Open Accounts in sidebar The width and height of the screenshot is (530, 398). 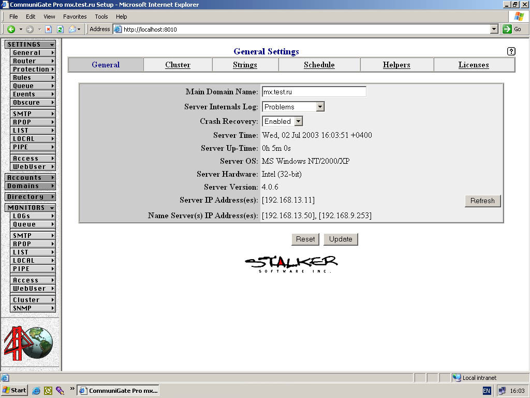point(31,177)
